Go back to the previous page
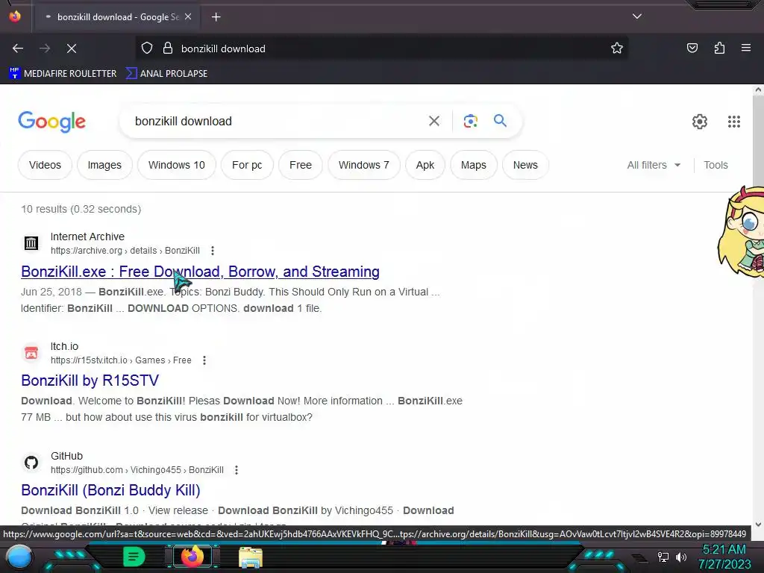This screenshot has height=573, width=764. (x=18, y=48)
